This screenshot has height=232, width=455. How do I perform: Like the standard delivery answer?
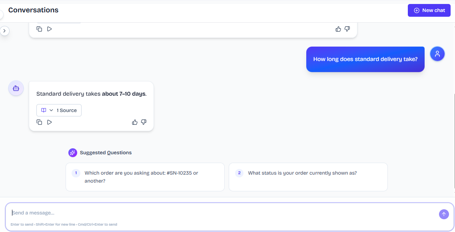135,122
